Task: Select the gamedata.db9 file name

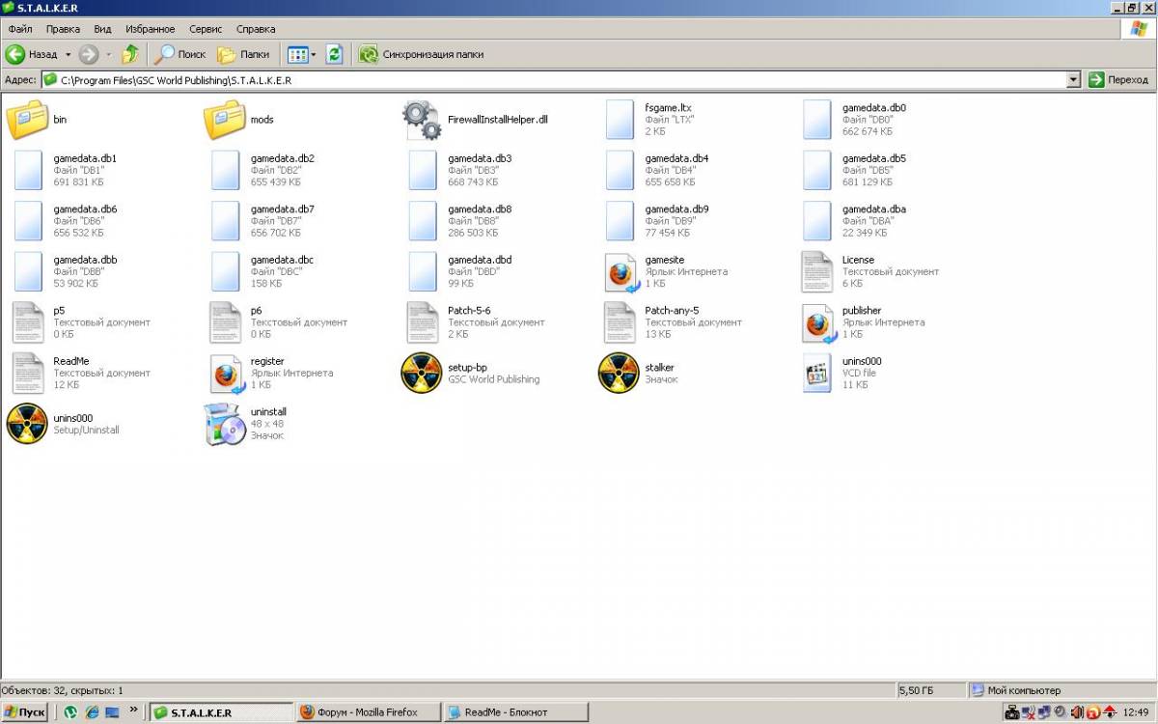Action: 676,209
